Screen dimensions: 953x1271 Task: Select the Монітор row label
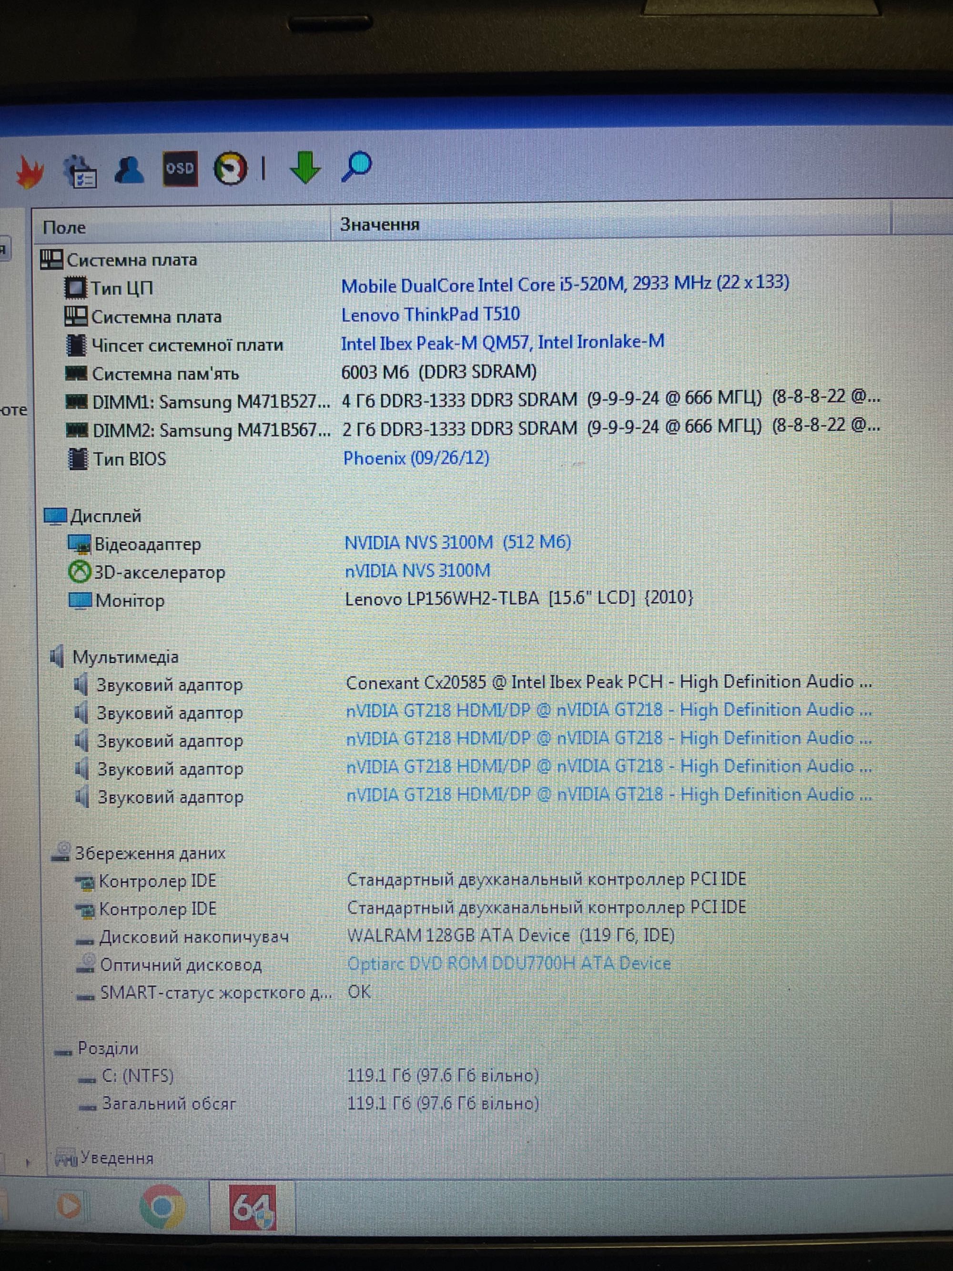pos(130,600)
